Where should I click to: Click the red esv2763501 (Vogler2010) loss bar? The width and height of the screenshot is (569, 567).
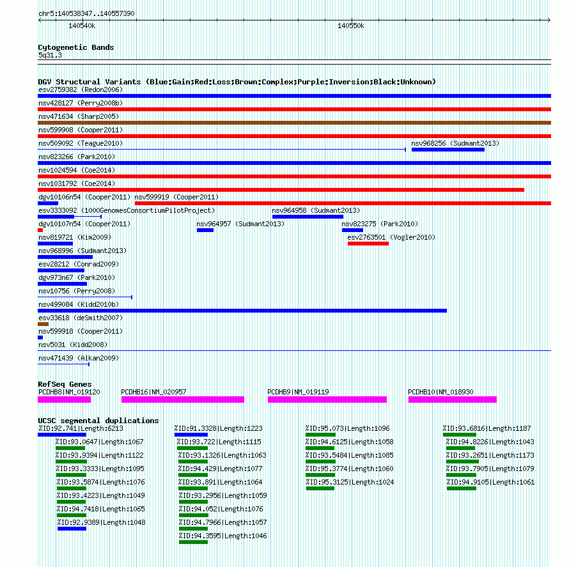click(368, 244)
